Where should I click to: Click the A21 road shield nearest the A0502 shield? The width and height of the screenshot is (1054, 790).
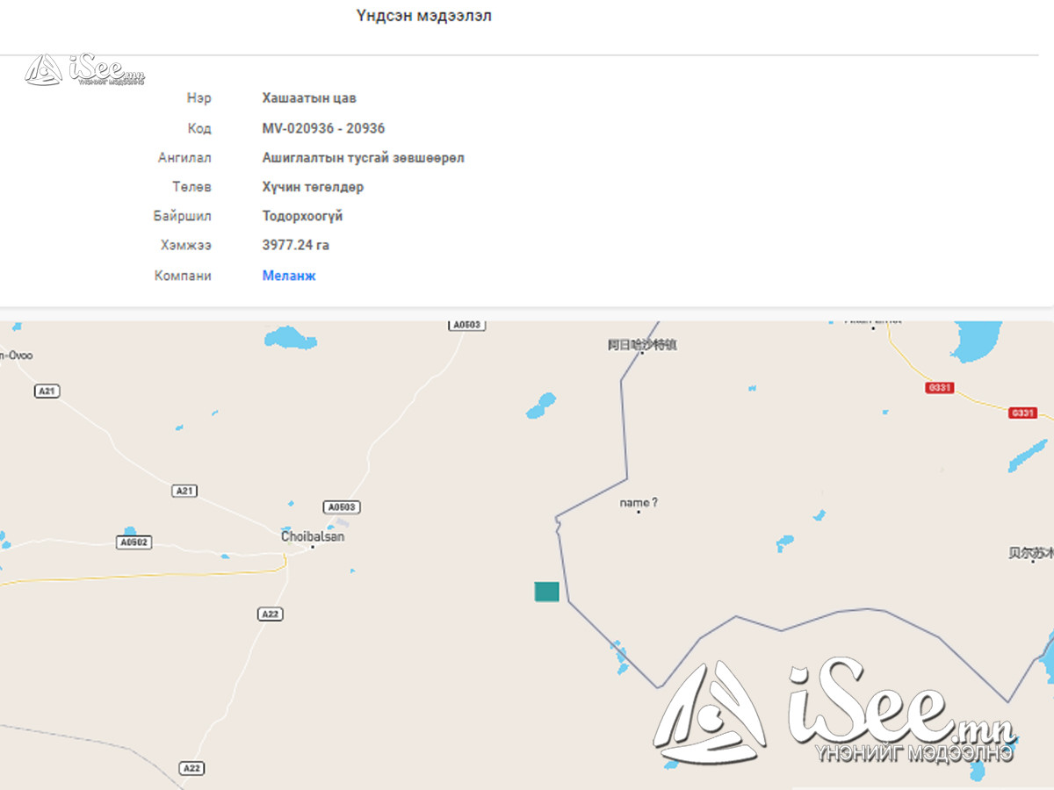click(x=184, y=491)
